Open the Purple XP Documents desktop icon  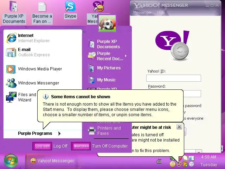tap(14, 12)
